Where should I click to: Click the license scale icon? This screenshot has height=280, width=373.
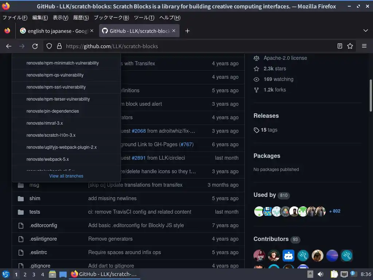pyautogui.click(x=256, y=58)
